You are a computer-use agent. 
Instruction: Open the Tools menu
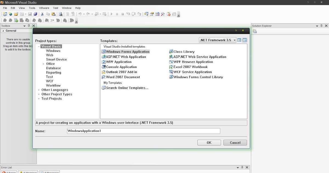click(x=32, y=8)
